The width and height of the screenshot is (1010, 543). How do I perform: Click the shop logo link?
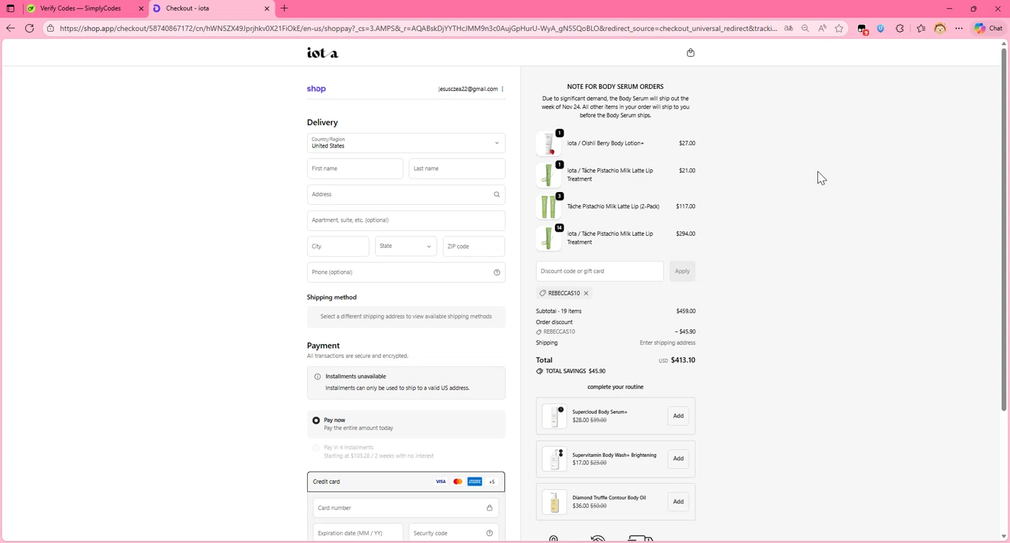point(316,89)
